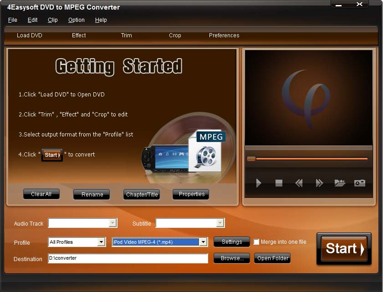Click the big Start convert button
Screen dimensions: 383x292
[344, 249]
